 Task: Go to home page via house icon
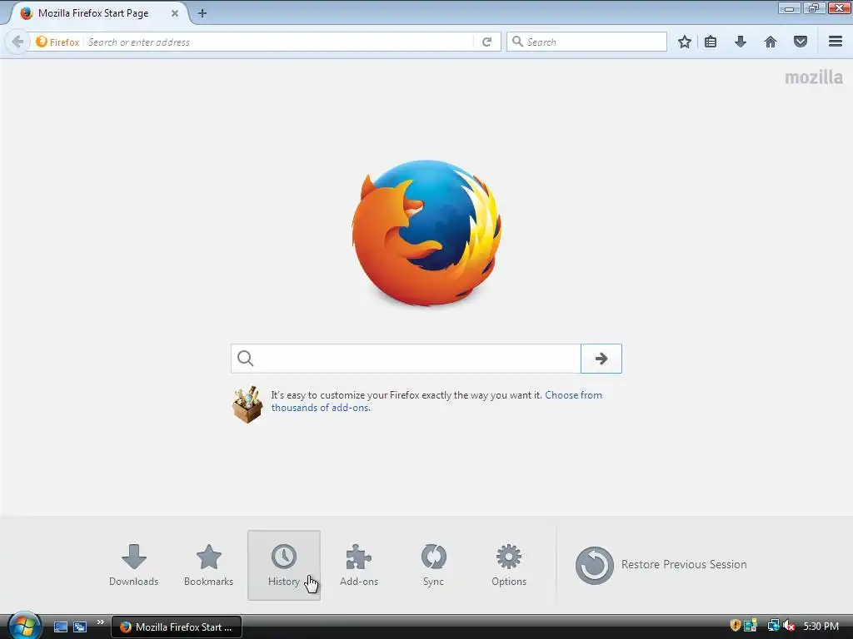771,42
